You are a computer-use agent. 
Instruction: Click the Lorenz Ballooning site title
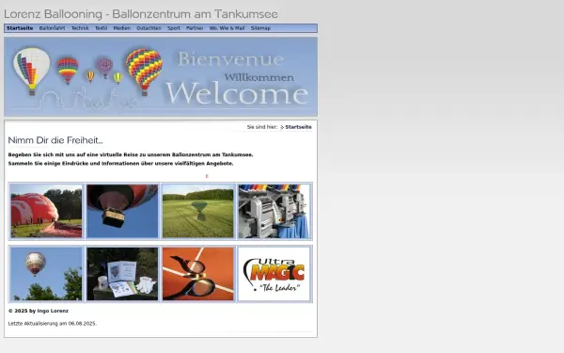click(x=141, y=14)
